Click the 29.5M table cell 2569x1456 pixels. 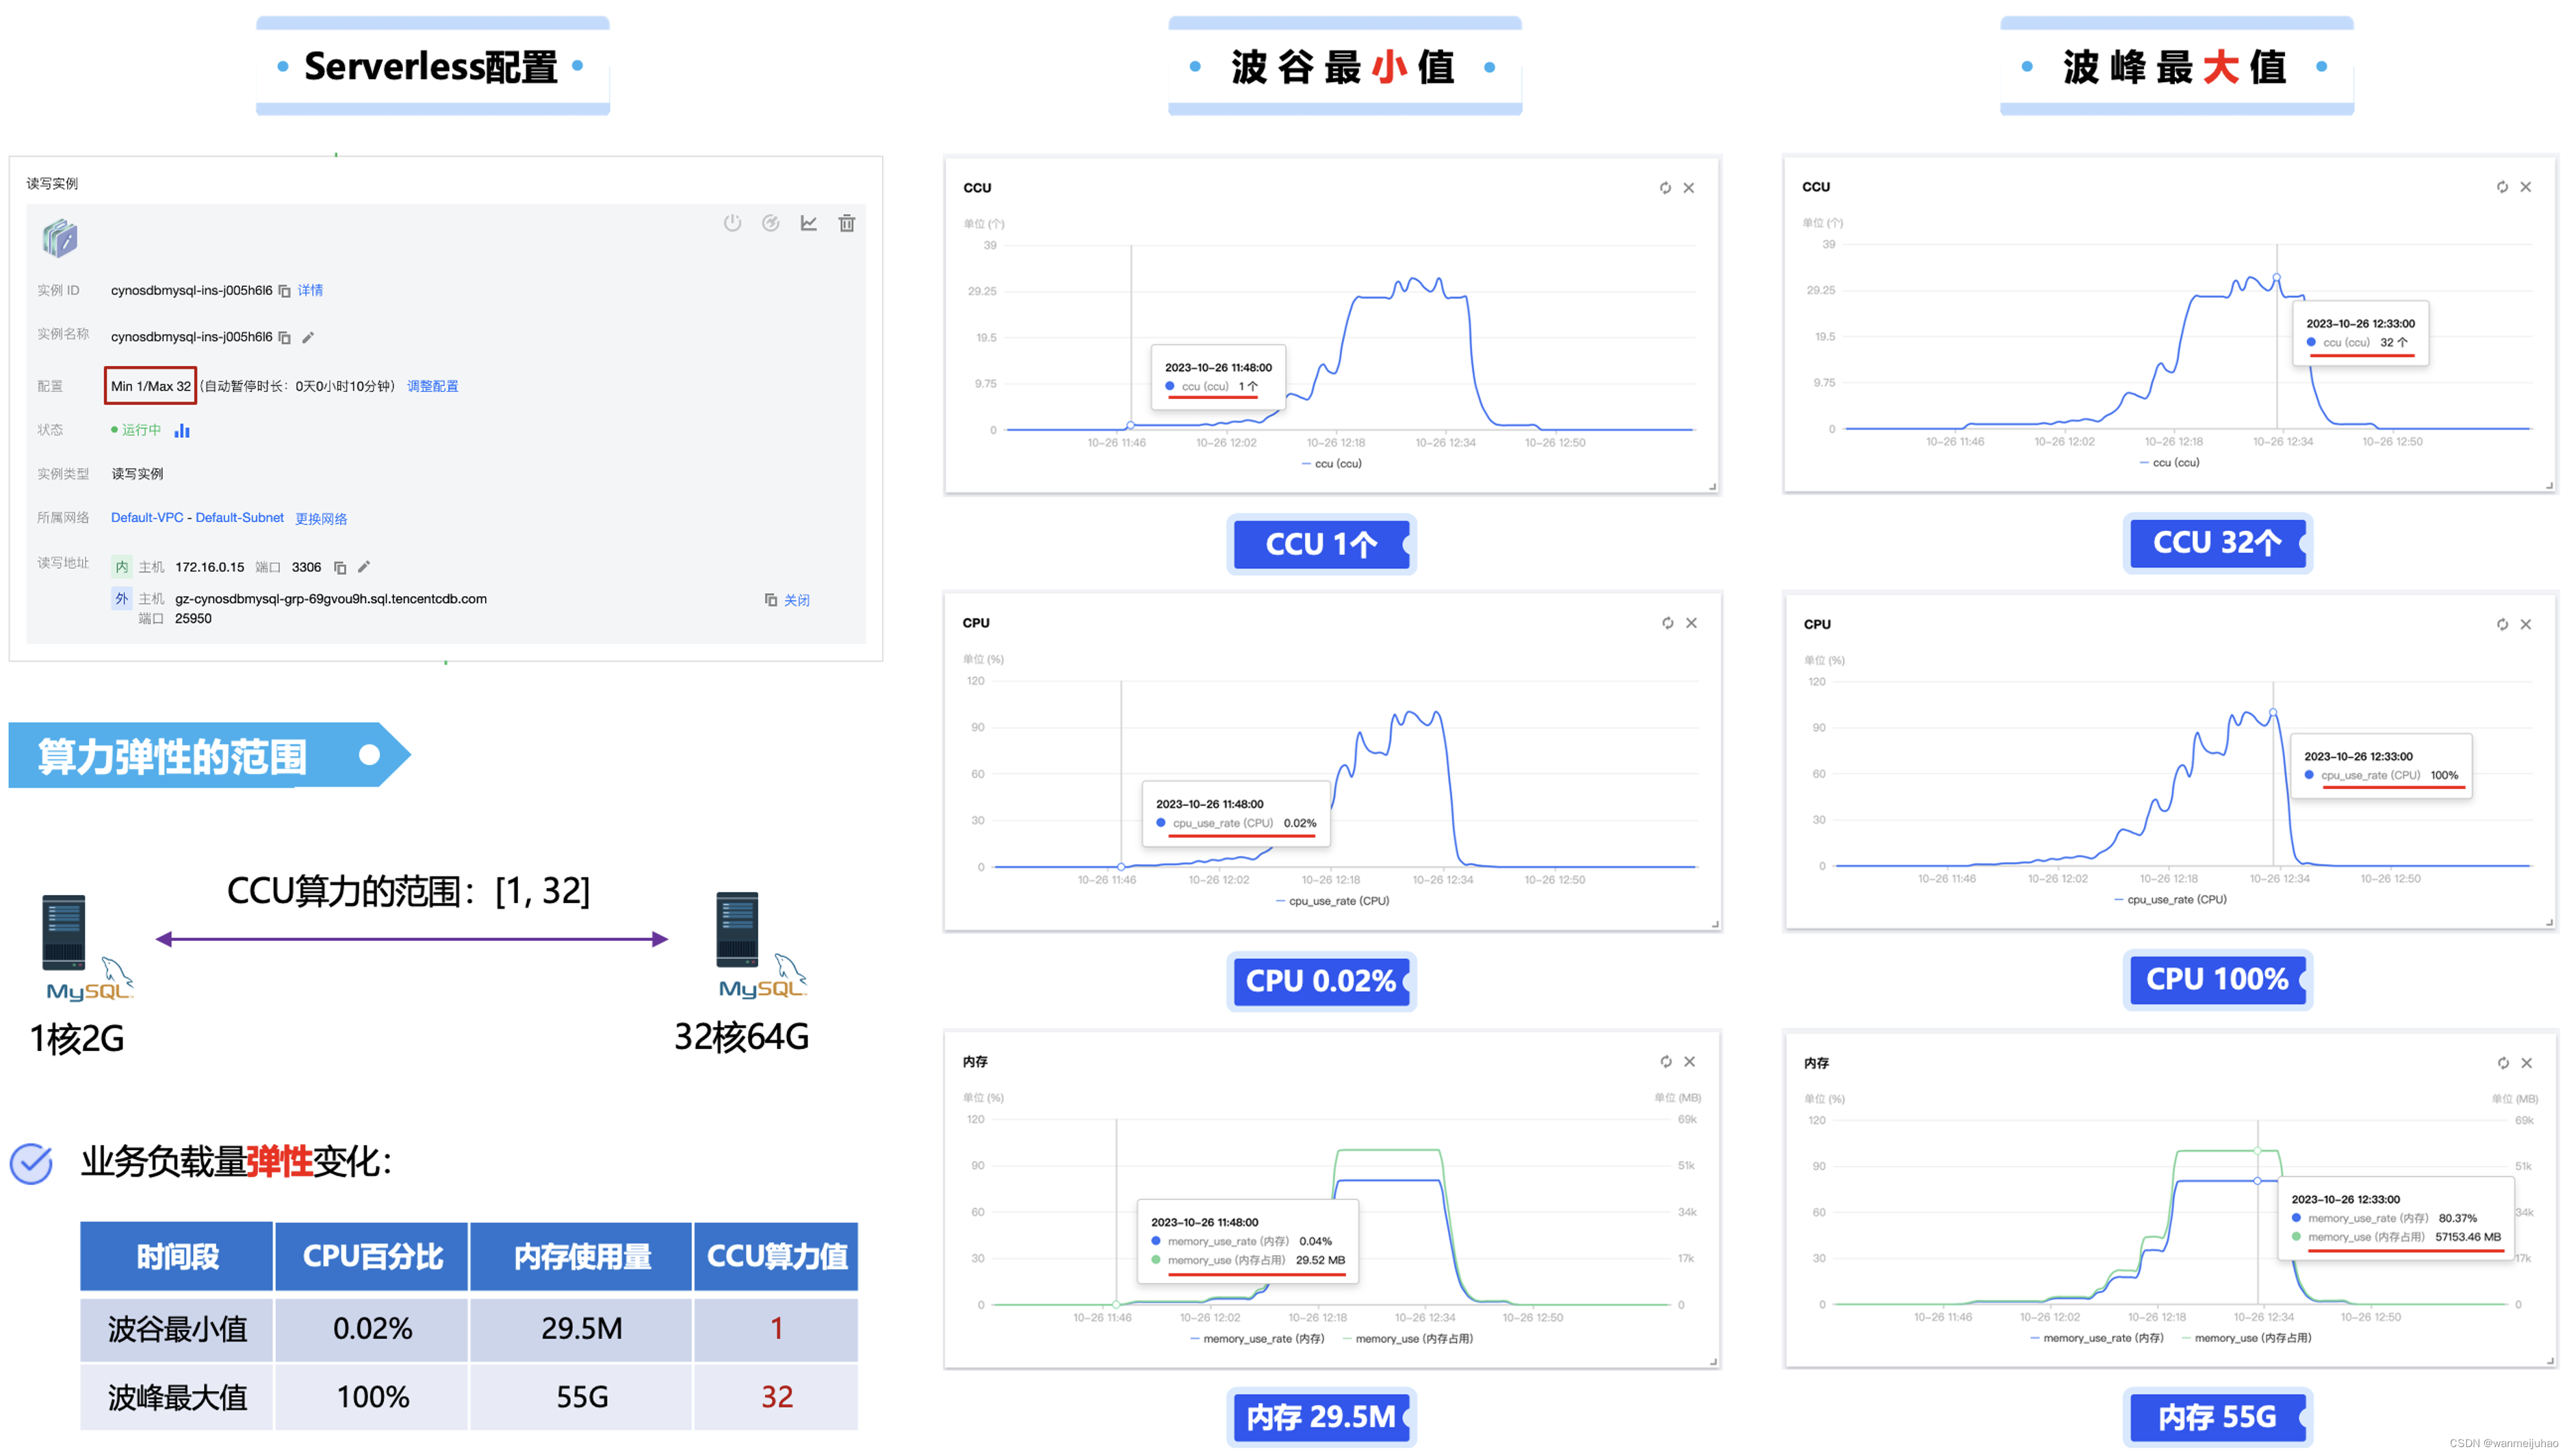581,1329
